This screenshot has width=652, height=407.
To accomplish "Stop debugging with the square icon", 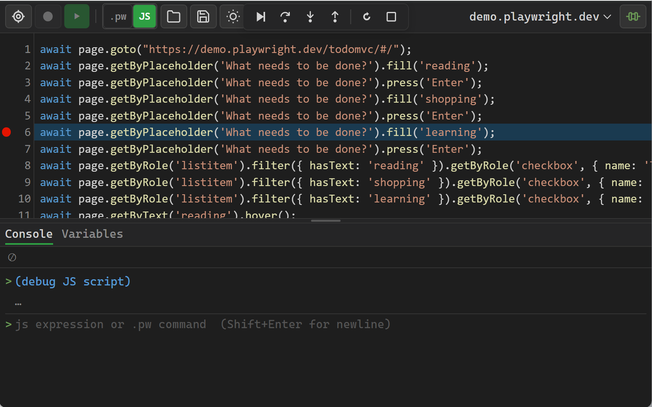I will (x=391, y=17).
